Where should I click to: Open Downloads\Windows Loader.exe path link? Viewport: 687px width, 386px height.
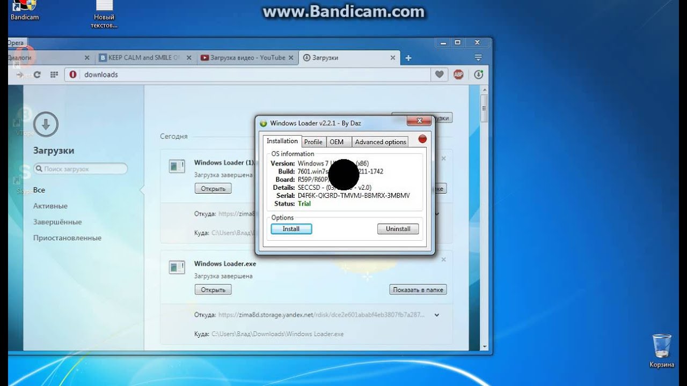[x=277, y=334]
